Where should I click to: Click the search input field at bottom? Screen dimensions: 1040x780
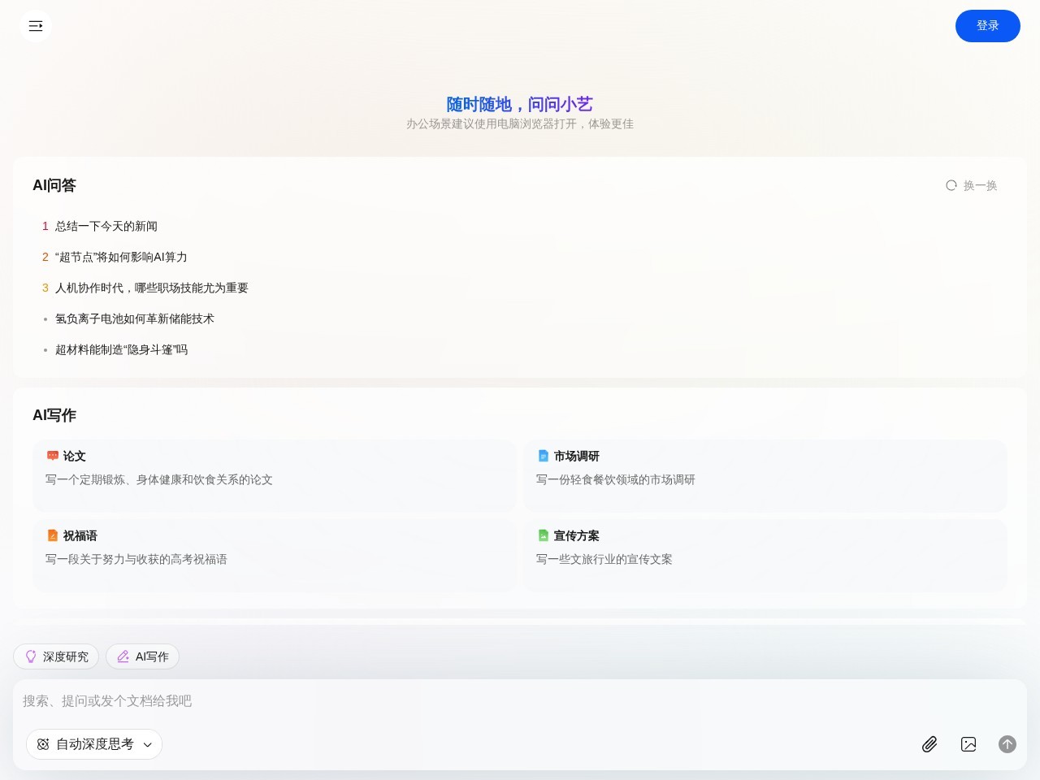coord(325,700)
